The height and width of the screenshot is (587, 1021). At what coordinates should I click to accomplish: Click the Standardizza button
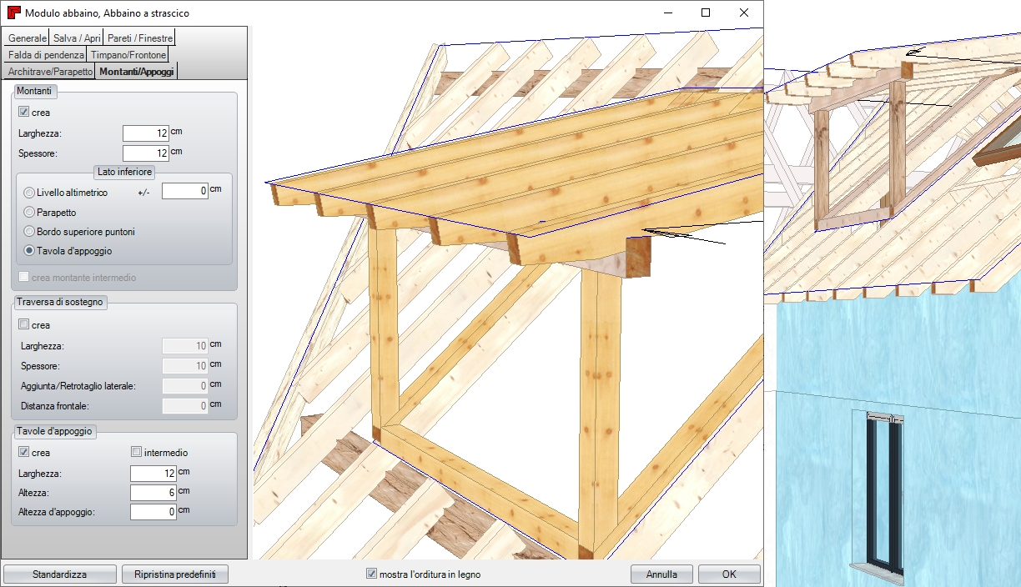[x=59, y=574]
